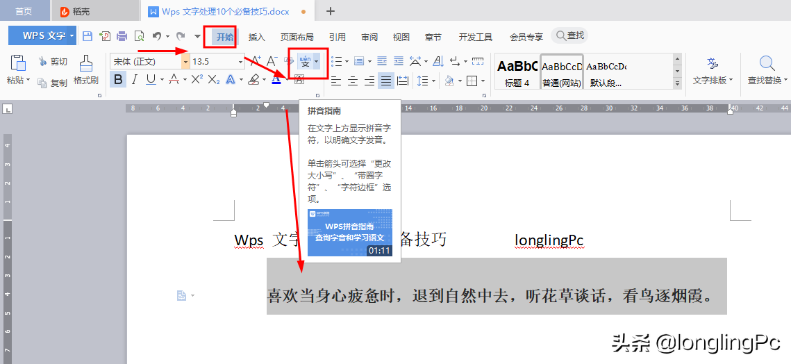Apply borders using the borders icon
The height and width of the screenshot is (364, 791).
[472, 81]
